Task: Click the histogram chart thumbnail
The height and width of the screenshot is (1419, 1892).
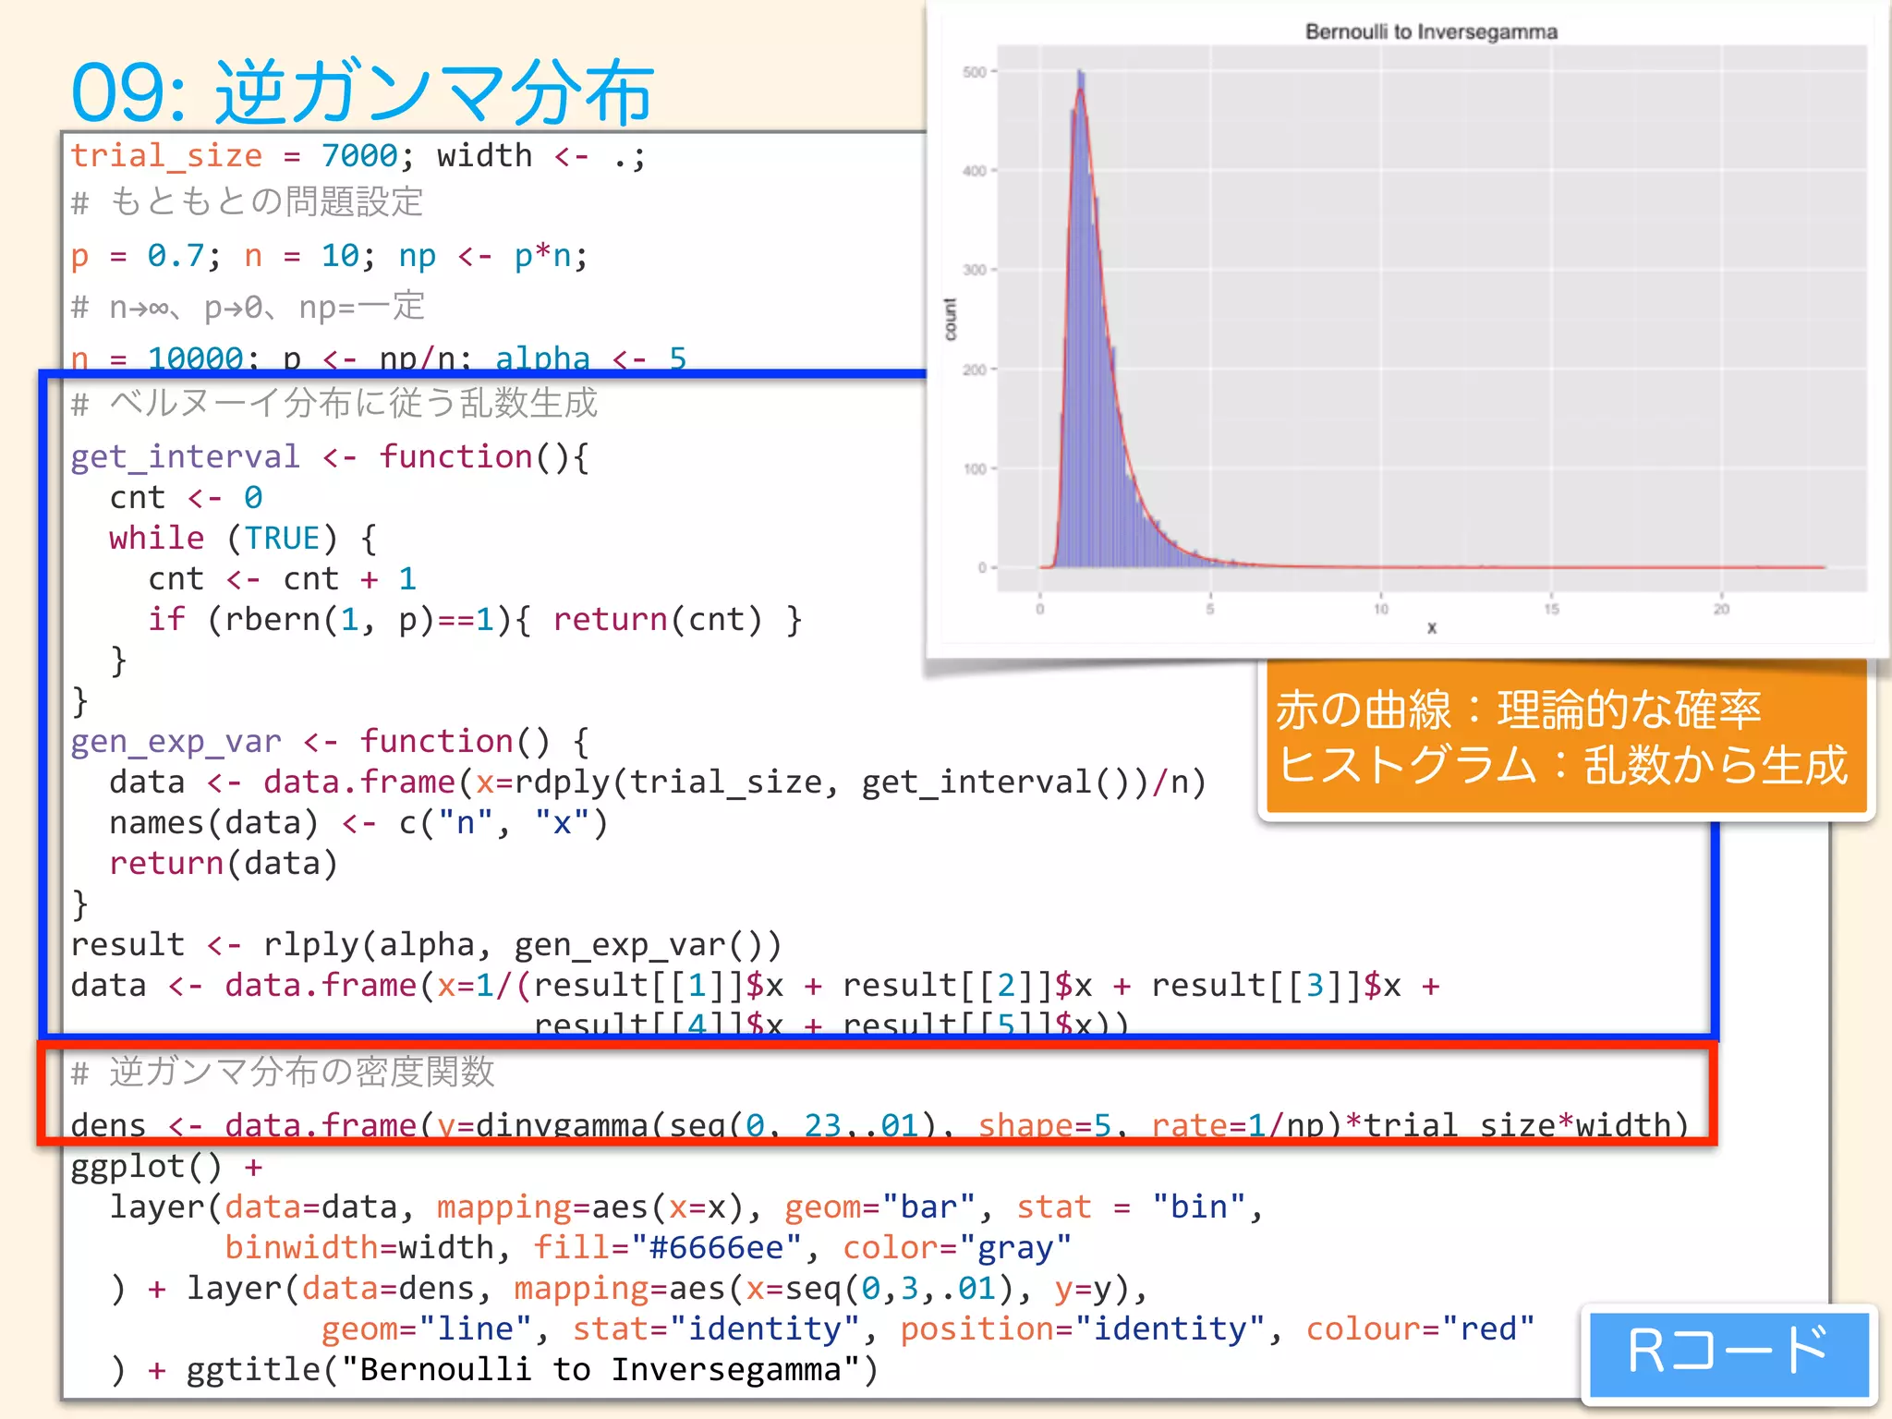Action: tap(1407, 331)
